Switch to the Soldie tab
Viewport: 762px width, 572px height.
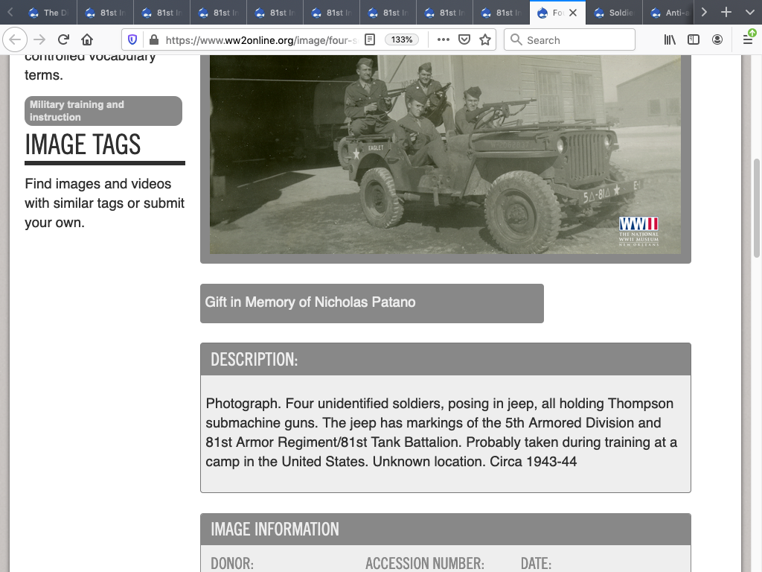pyautogui.click(x=614, y=13)
